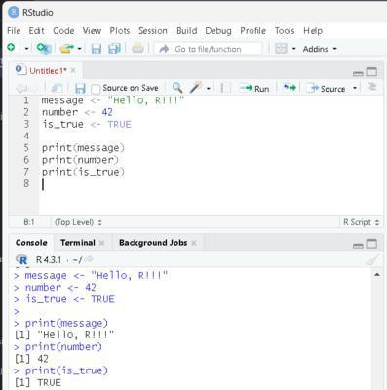Open the Debug menu
387x390 pixels.
coord(218,31)
